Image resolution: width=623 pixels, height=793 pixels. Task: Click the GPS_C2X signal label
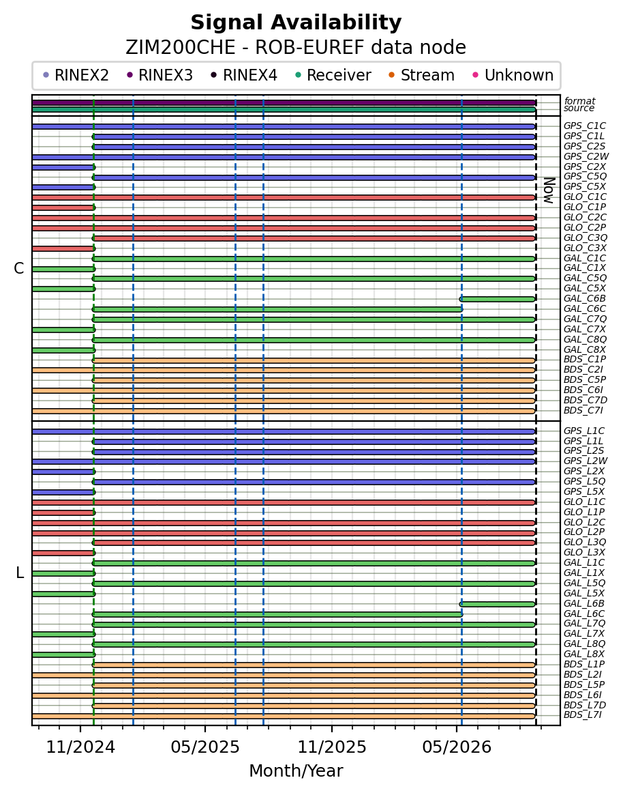point(585,167)
